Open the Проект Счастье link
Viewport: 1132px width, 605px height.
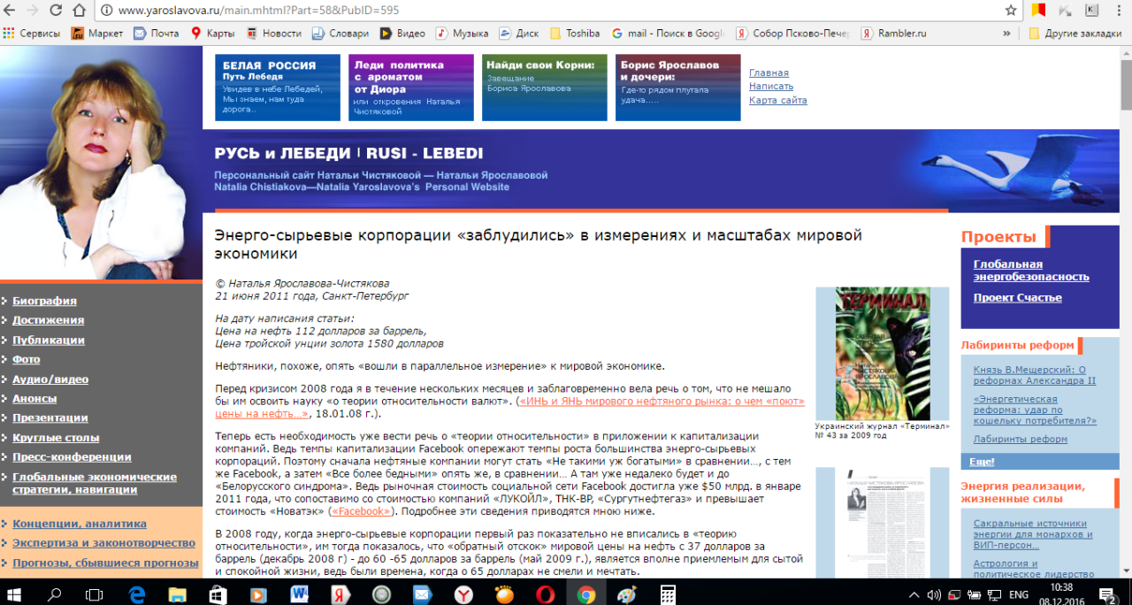(1018, 298)
